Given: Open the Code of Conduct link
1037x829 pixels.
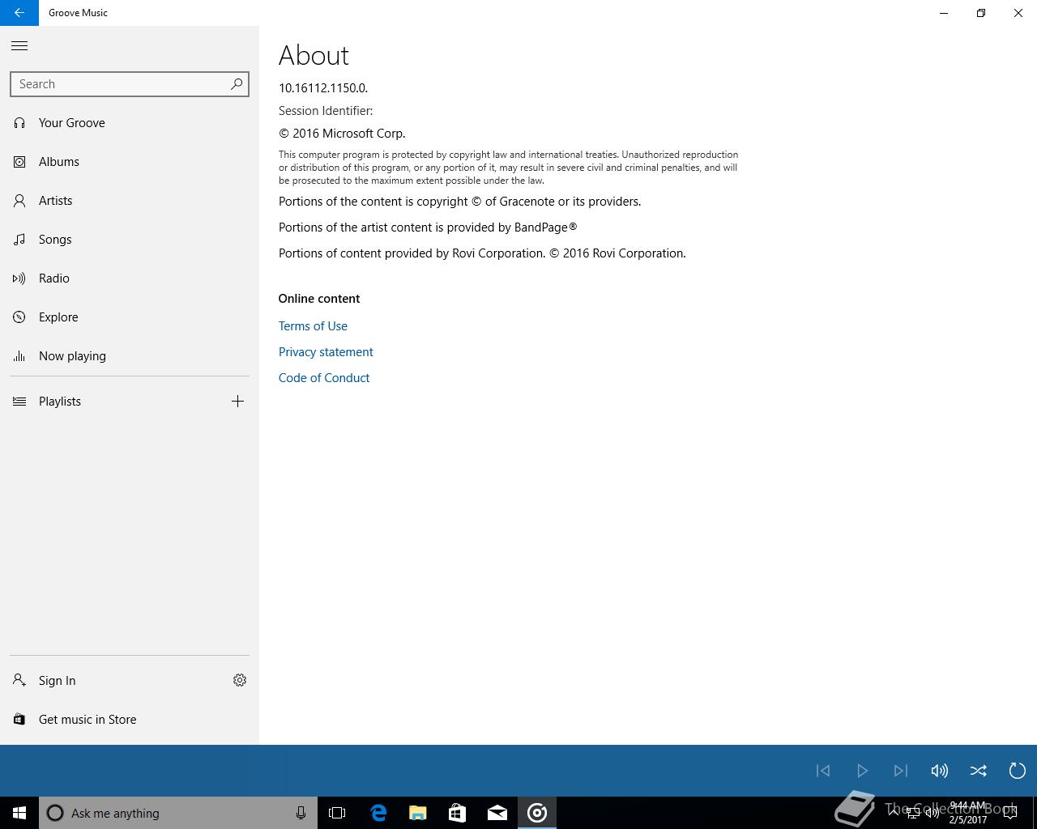Looking at the screenshot, I should 324,378.
